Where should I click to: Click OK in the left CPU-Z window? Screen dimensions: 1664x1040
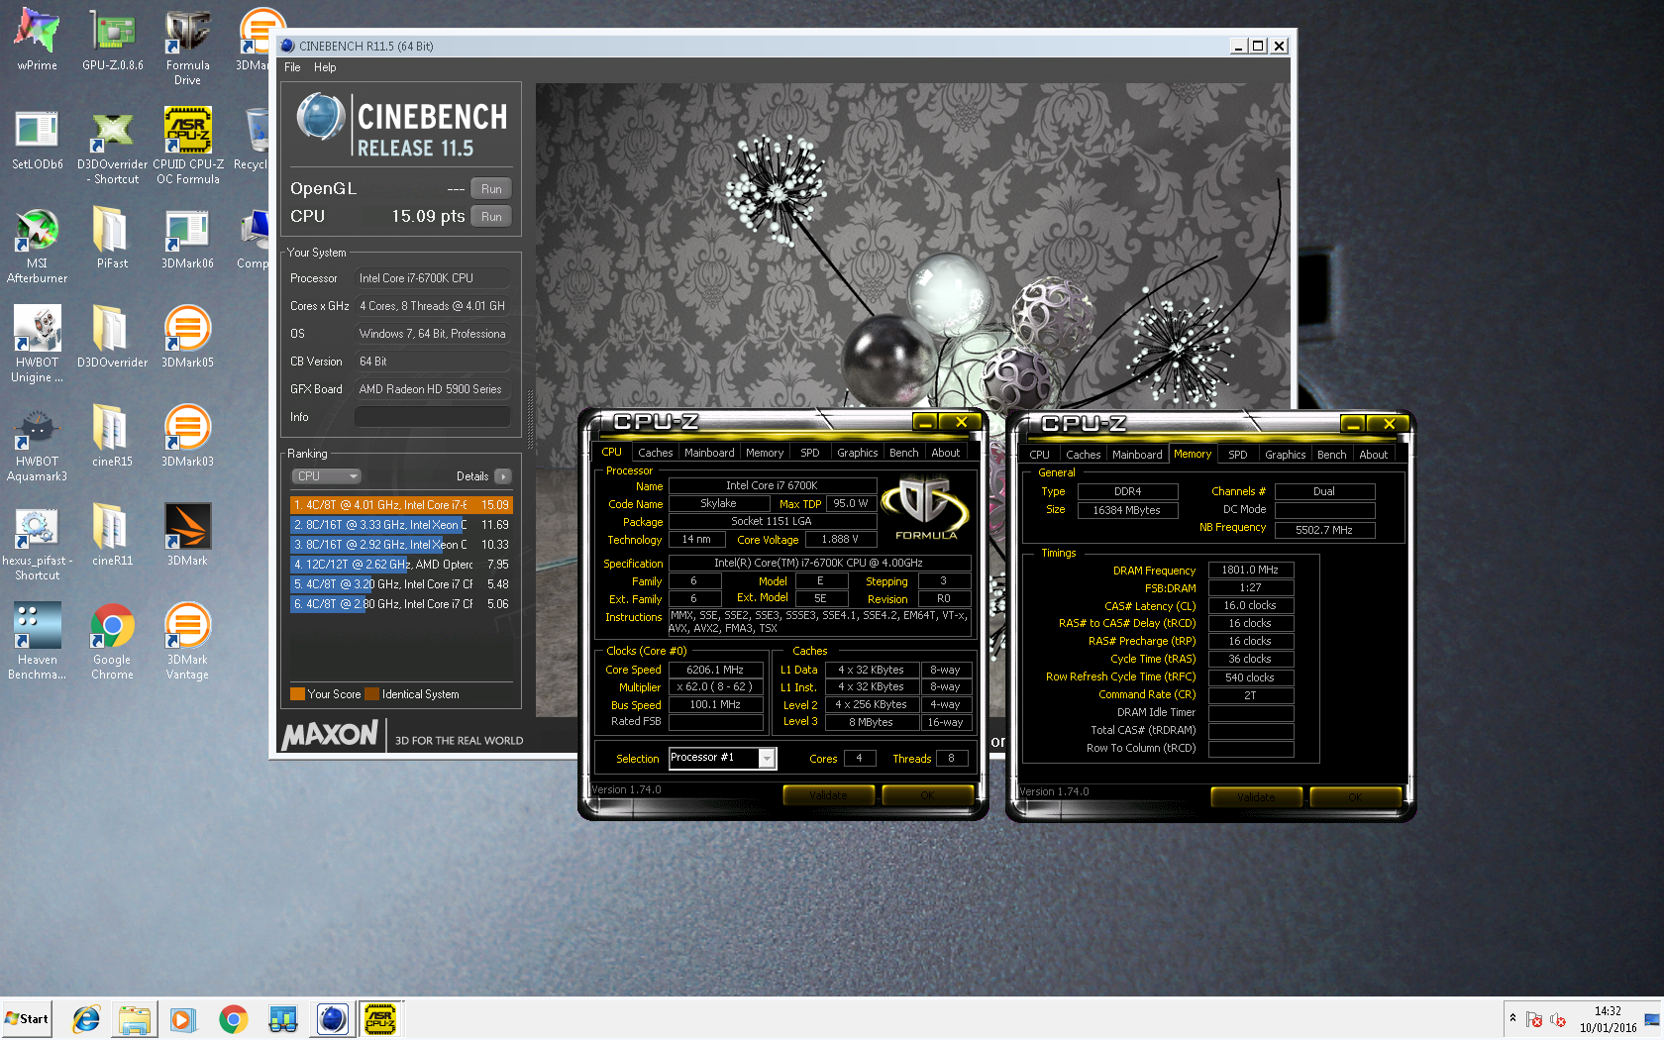pyautogui.click(x=927, y=795)
